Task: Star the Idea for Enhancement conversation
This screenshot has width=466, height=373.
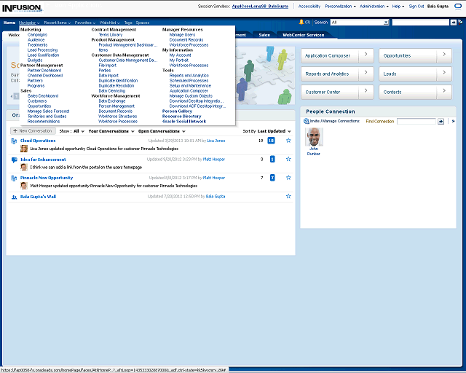Action: (x=288, y=159)
